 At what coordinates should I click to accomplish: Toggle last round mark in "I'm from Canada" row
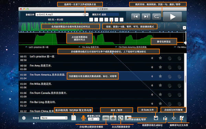click(179, 95)
